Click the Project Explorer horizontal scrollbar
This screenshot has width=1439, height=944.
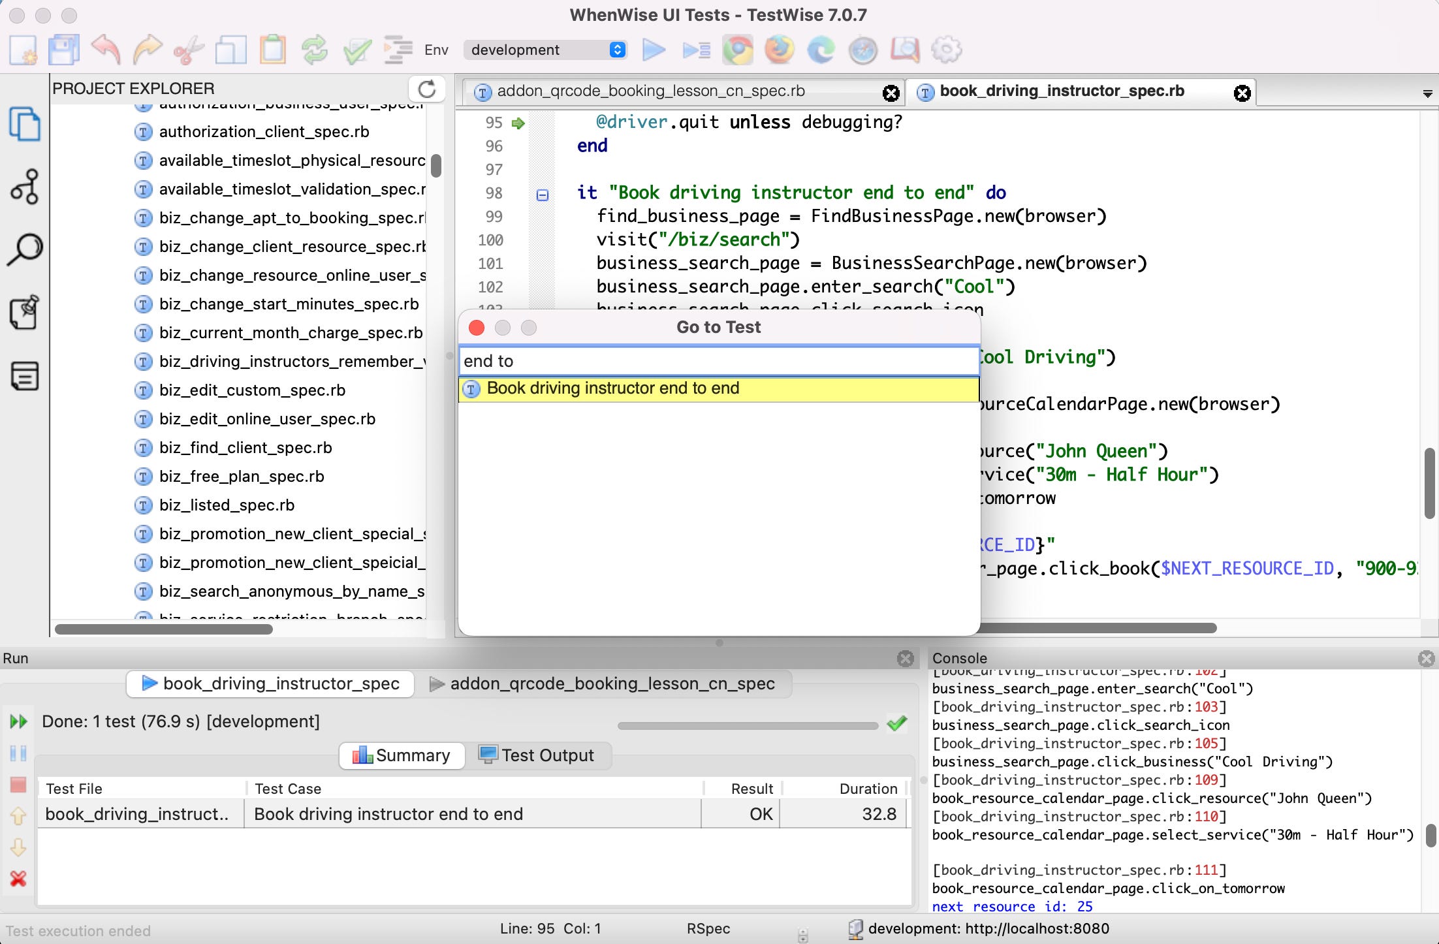click(164, 629)
